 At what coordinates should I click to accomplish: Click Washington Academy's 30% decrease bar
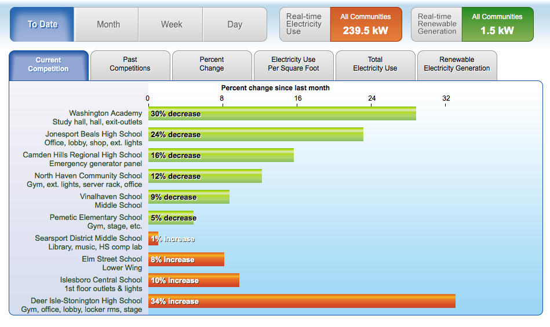(282, 114)
